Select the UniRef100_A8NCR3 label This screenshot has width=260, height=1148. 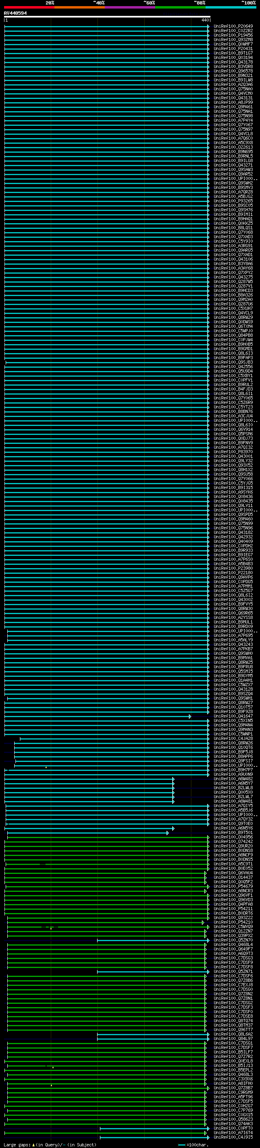[x=233, y=891]
